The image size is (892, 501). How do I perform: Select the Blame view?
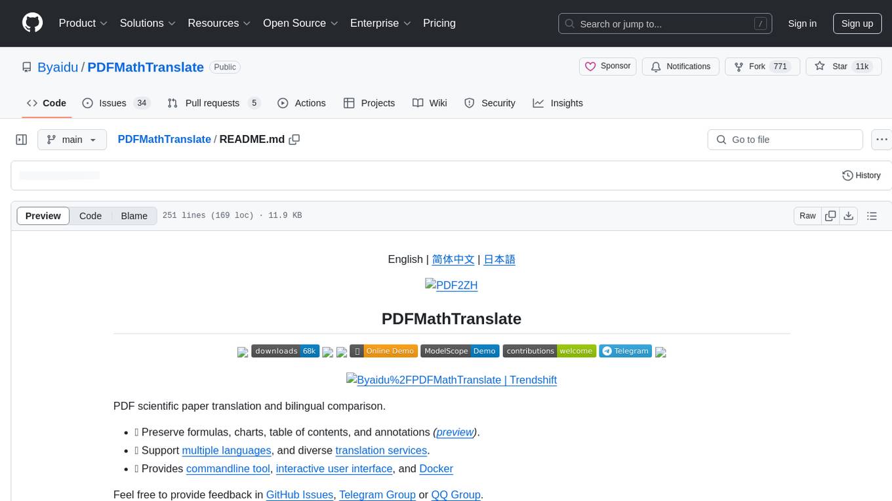point(134,216)
